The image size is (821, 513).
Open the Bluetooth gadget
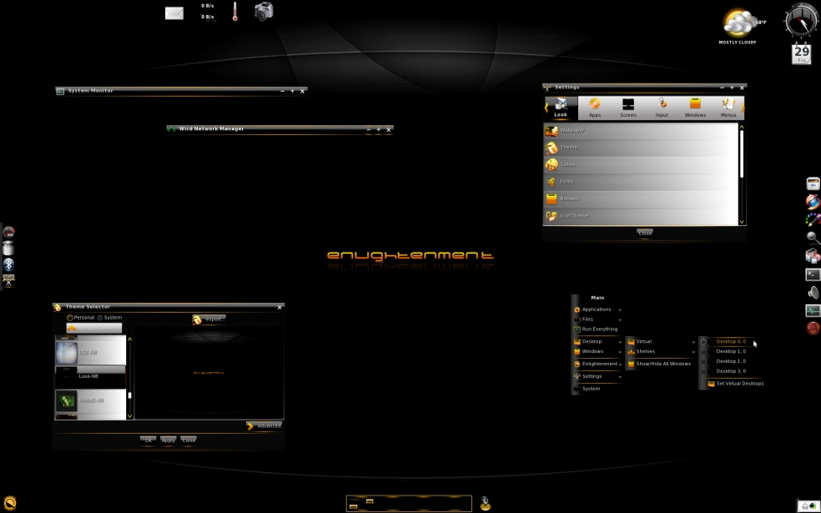coord(8,265)
